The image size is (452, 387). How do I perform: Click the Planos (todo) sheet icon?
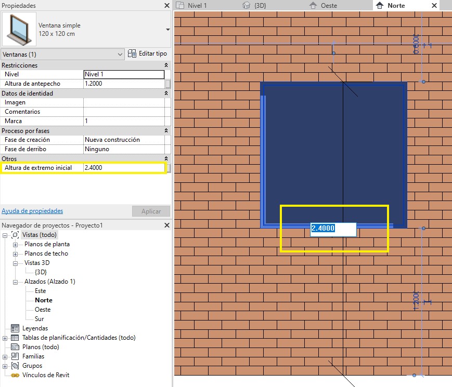click(x=15, y=347)
